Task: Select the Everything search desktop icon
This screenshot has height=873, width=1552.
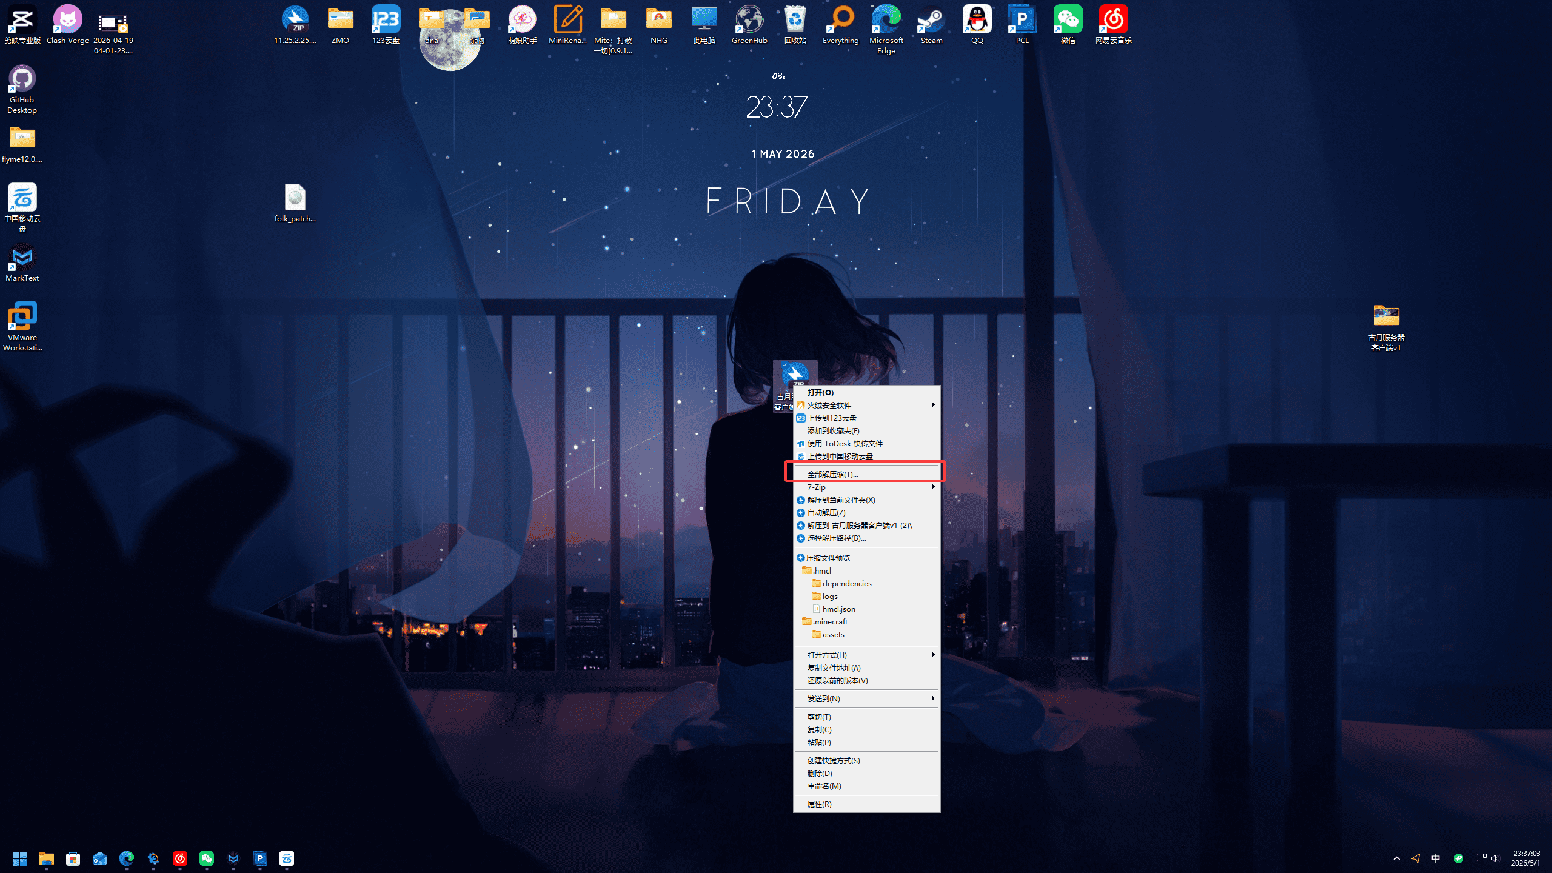Action: coord(841,25)
